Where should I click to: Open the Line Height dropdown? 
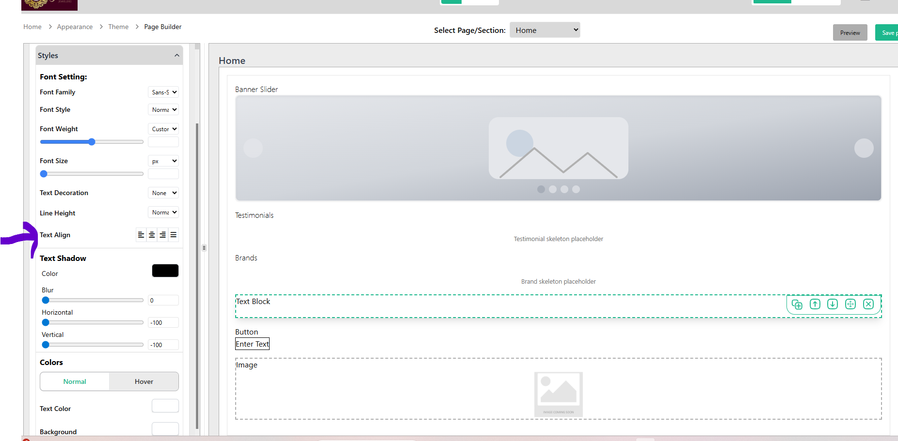[x=163, y=212]
